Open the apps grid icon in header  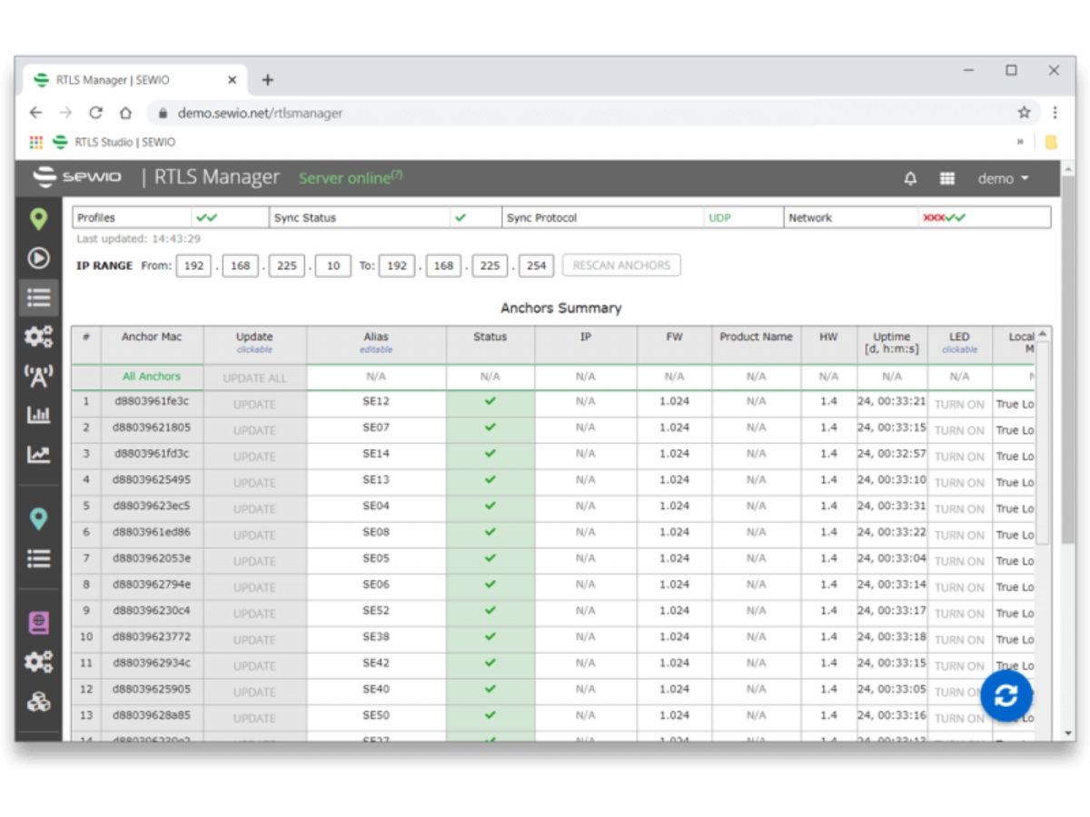[947, 179]
